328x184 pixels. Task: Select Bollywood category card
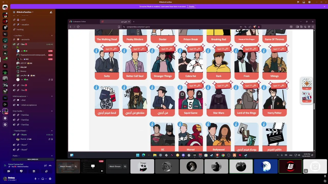pos(219,137)
